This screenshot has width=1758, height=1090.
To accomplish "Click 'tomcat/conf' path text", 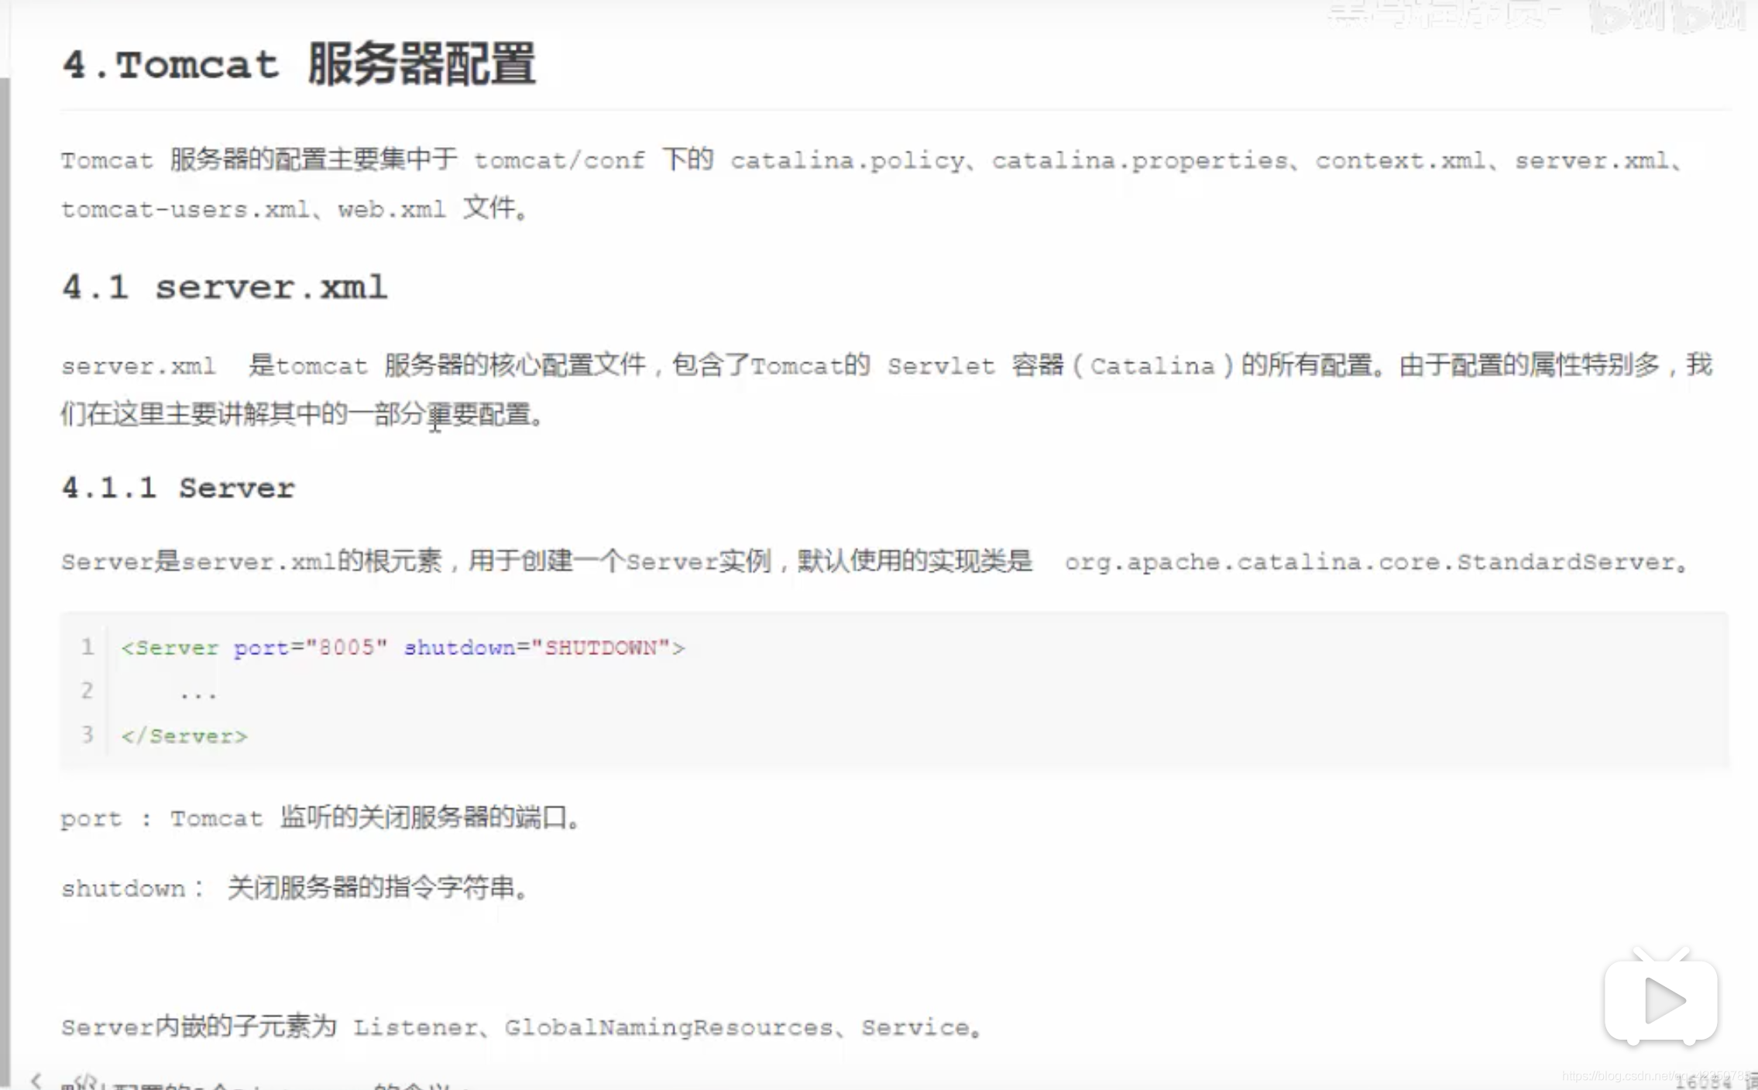I will coord(559,160).
